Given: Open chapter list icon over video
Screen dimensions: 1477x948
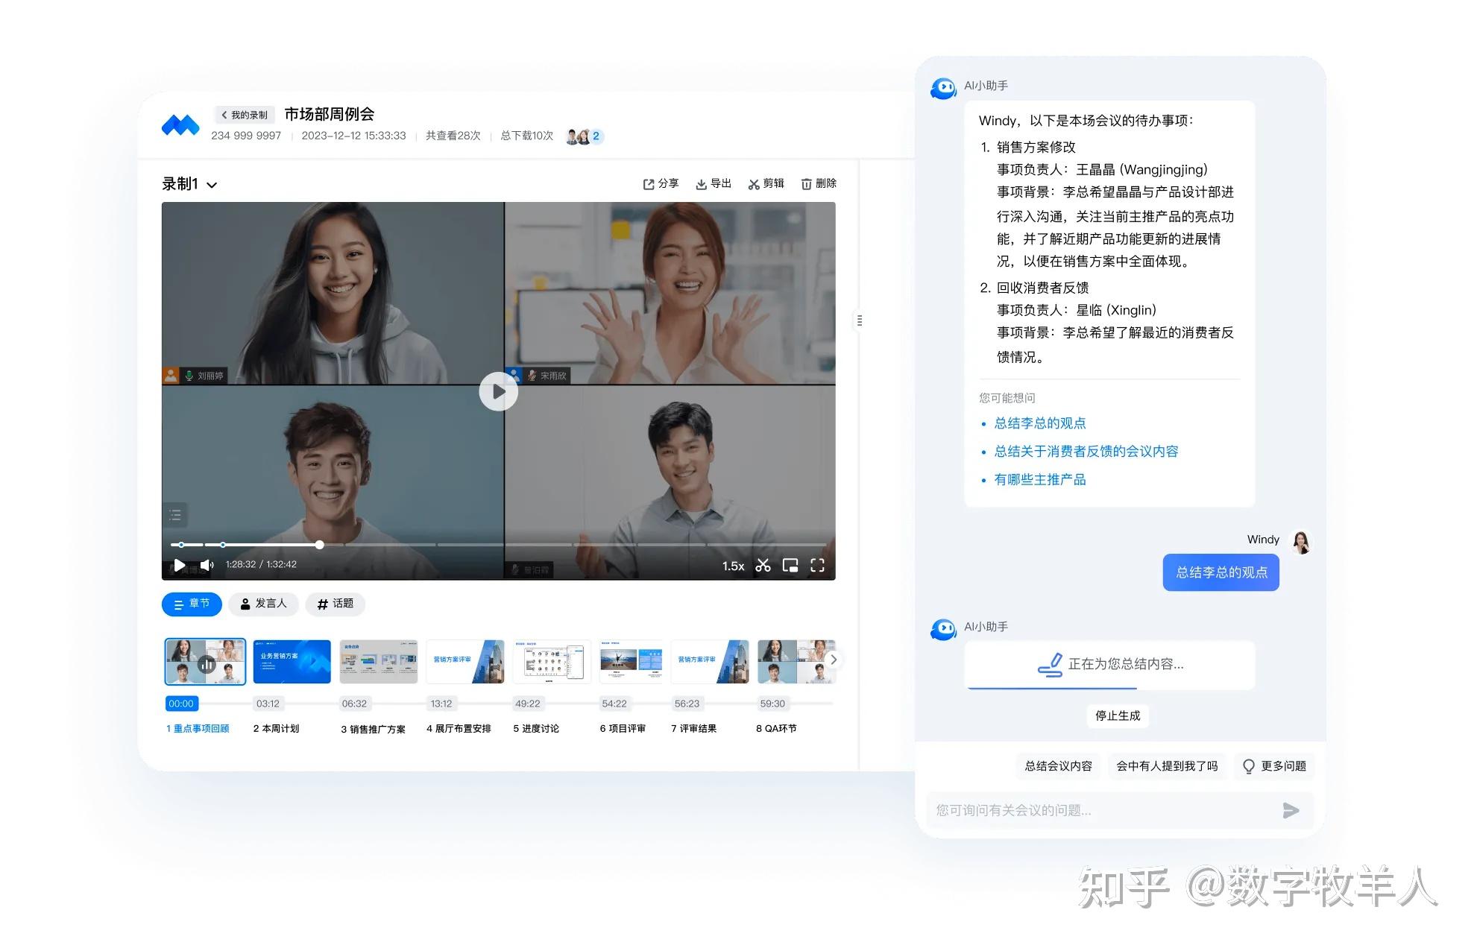Looking at the screenshot, I should [x=175, y=514].
